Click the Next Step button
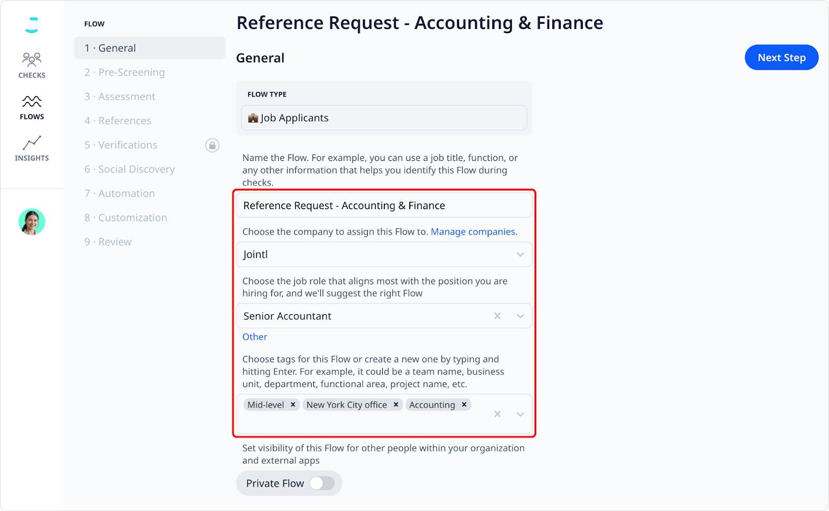This screenshot has height=511, width=829. (781, 57)
